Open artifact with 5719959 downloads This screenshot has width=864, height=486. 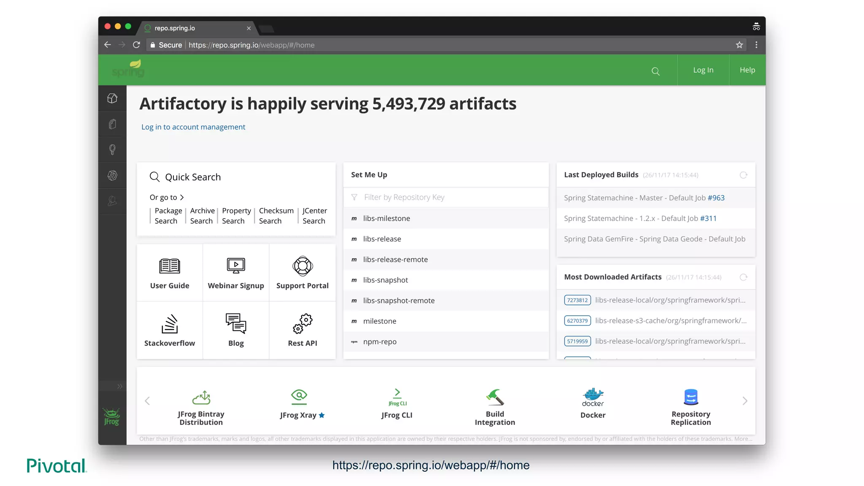pyautogui.click(x=656, y=341)
